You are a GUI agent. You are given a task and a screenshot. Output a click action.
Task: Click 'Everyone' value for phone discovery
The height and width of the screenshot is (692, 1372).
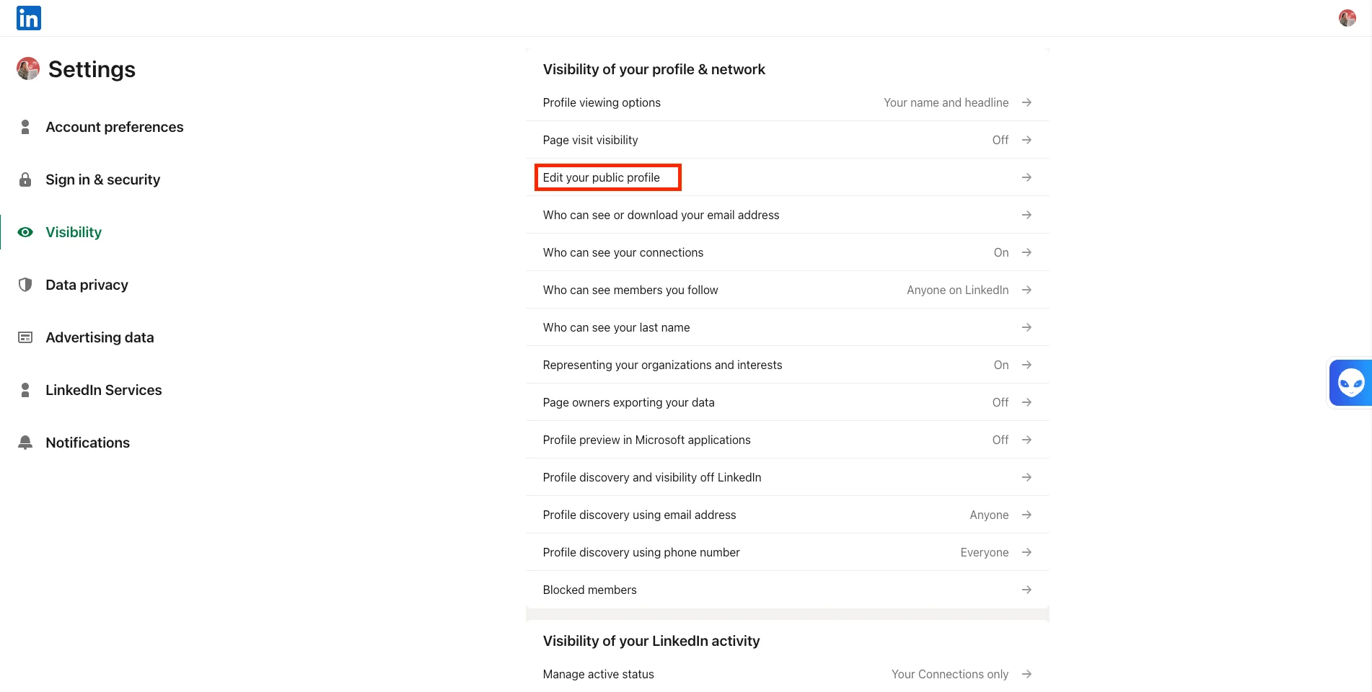click(985, 552)
